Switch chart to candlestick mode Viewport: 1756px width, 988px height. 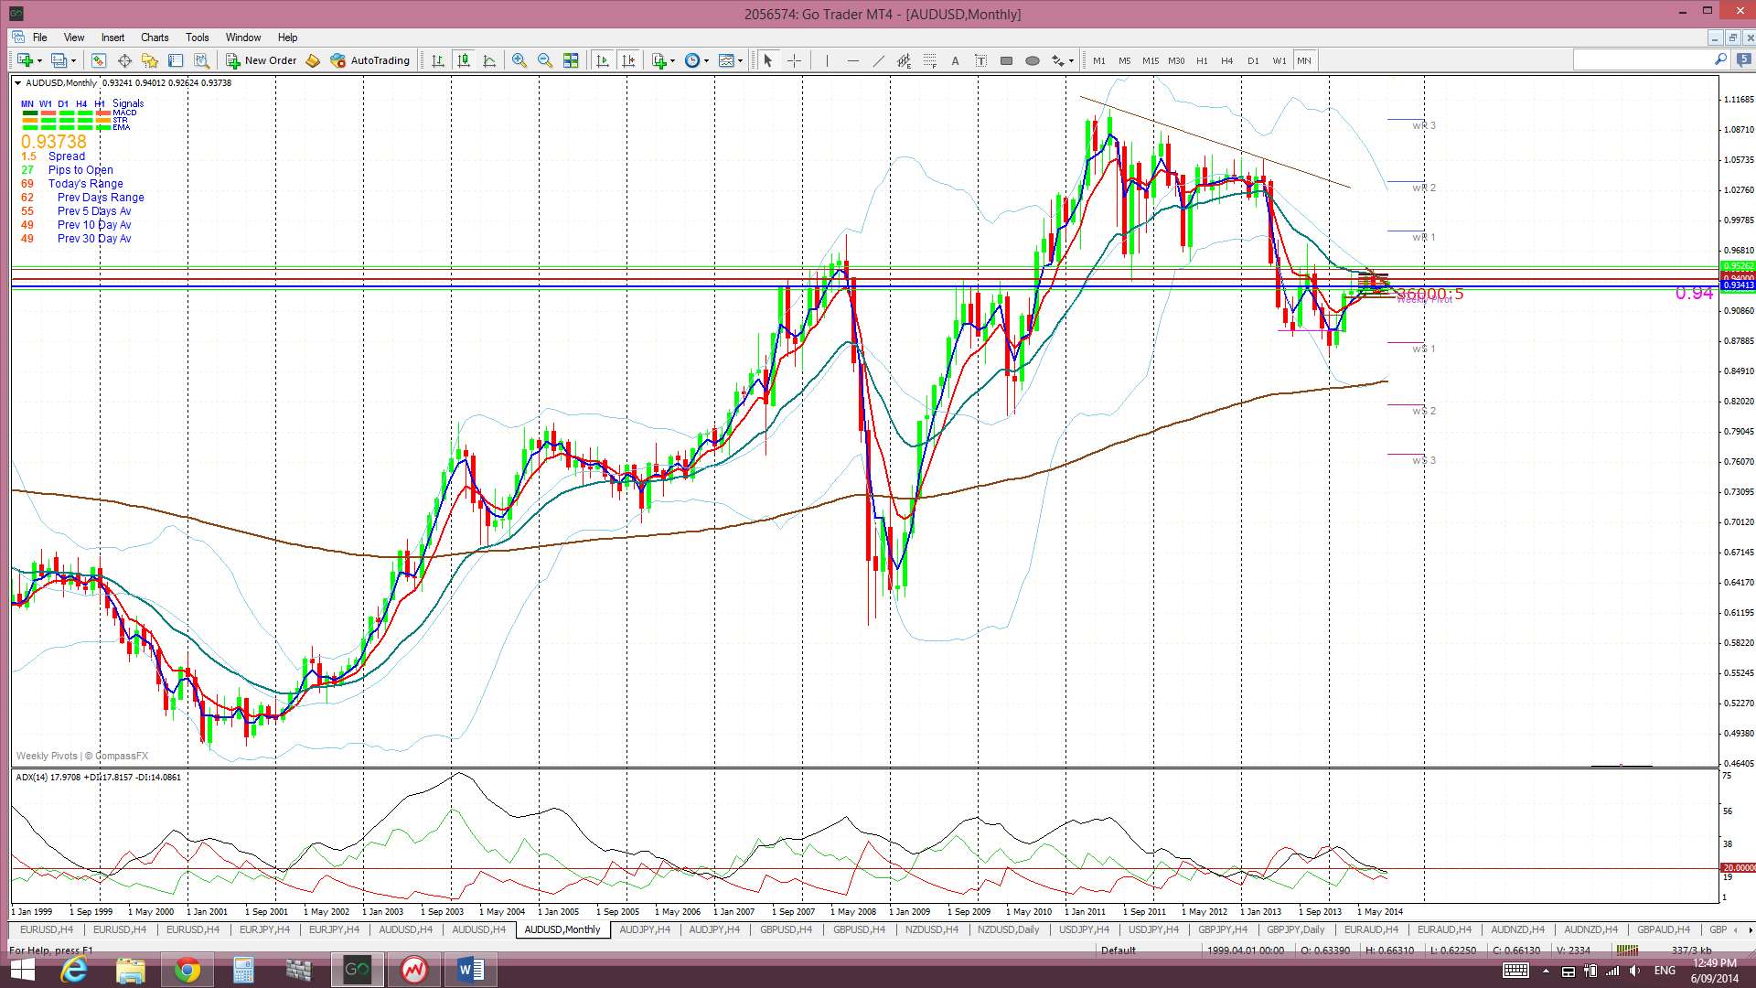point(464,60)
